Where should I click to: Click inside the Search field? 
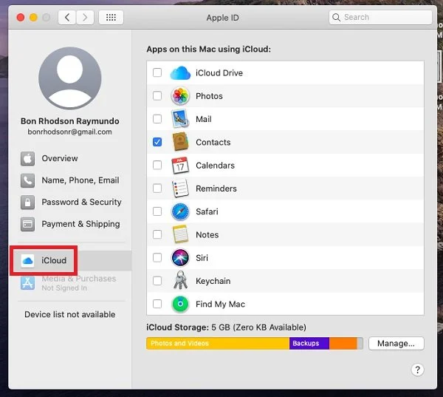click(x=380, y=17)
